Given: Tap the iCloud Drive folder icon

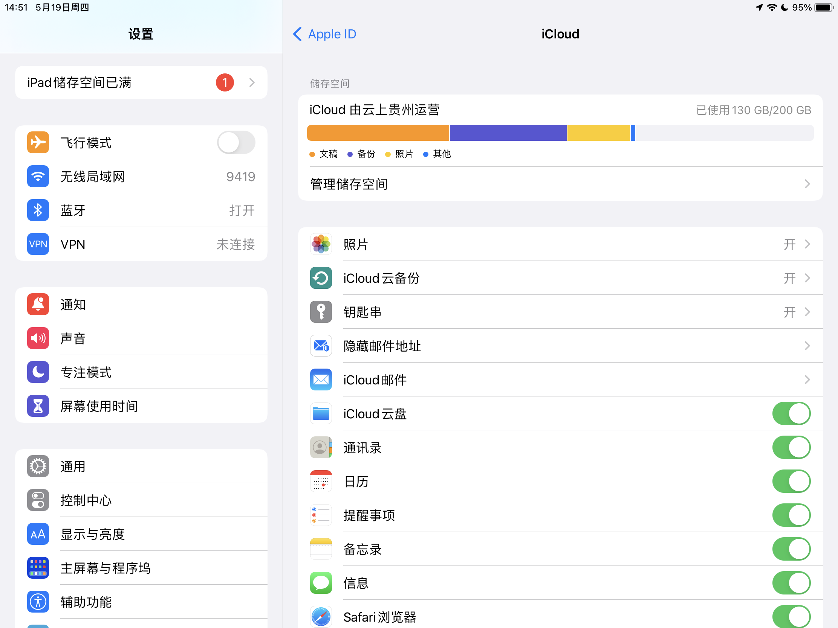Looking at the screenshot, I should click(321, 414).
